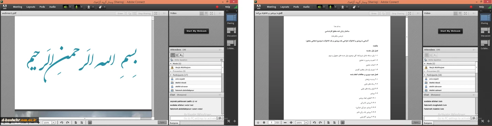This screenshot has width=492, height=126.
Task: Click Stop Sharing above the webinar2.pdf document
Action: [x=144, y=13]
